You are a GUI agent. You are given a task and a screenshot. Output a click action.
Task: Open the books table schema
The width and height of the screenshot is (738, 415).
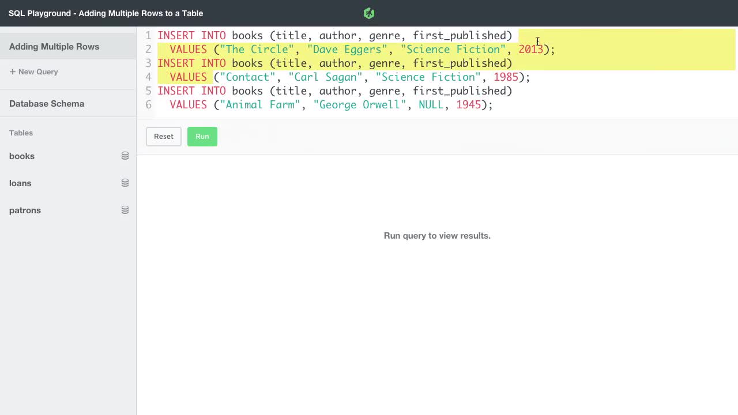click(22, 156)
